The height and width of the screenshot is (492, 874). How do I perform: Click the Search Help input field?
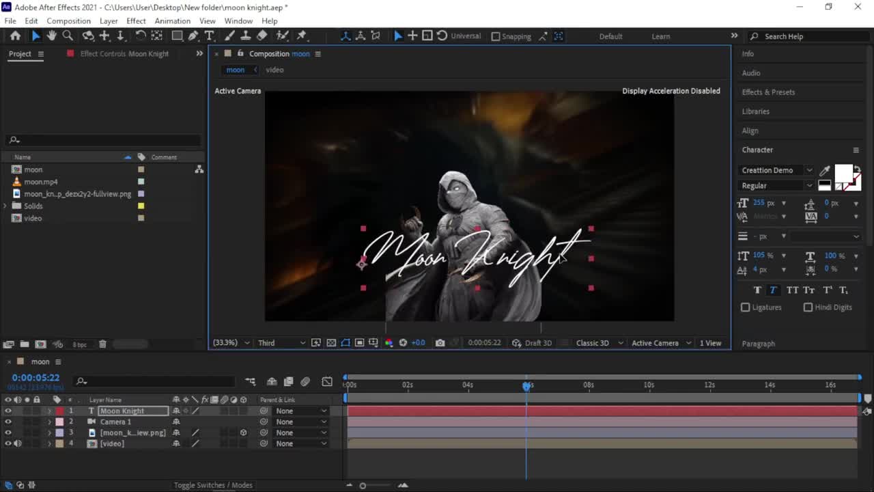pos(807,36)
